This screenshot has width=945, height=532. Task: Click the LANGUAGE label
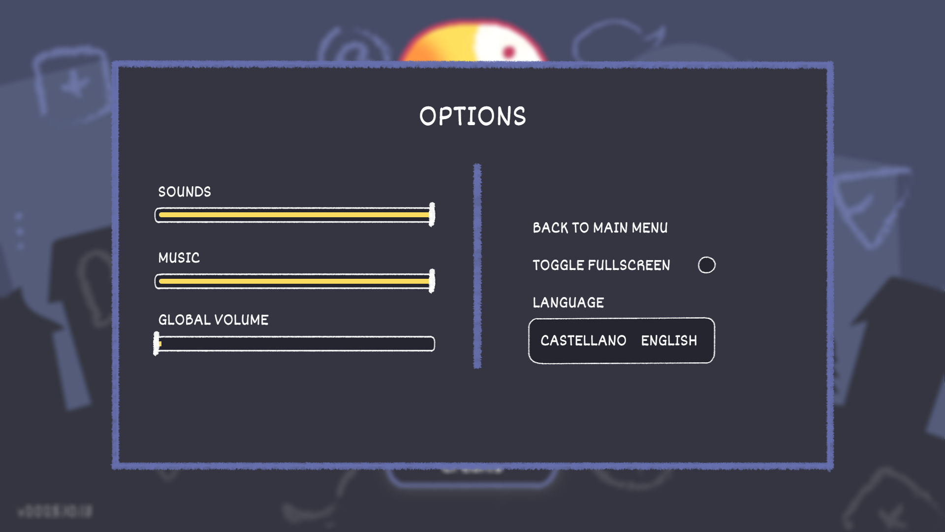(x=568, y=302)
